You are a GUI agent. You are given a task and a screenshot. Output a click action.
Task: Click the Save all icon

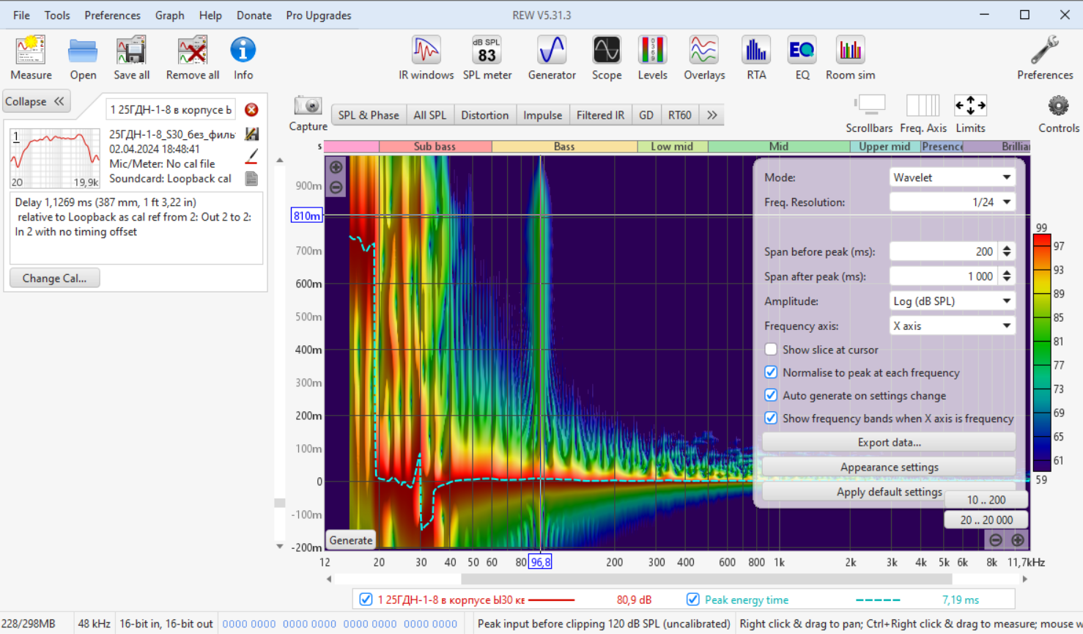132,51
